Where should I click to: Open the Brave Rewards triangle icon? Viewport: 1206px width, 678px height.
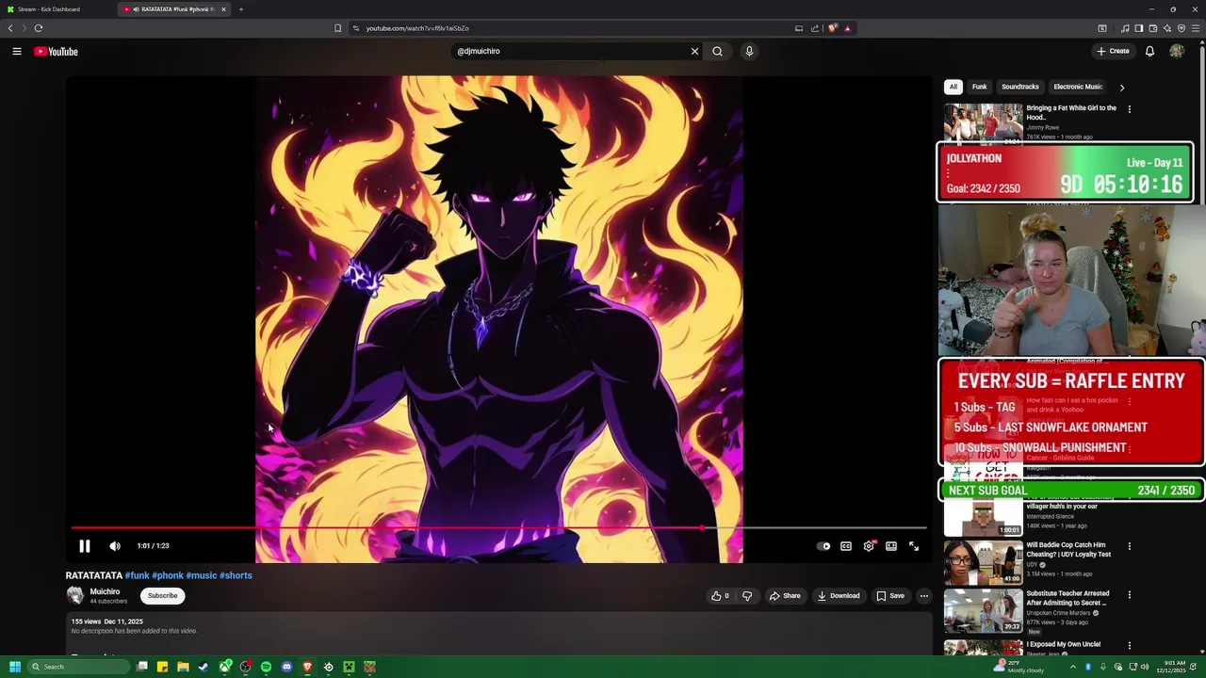pyautogui.click(x=847, y=28)
